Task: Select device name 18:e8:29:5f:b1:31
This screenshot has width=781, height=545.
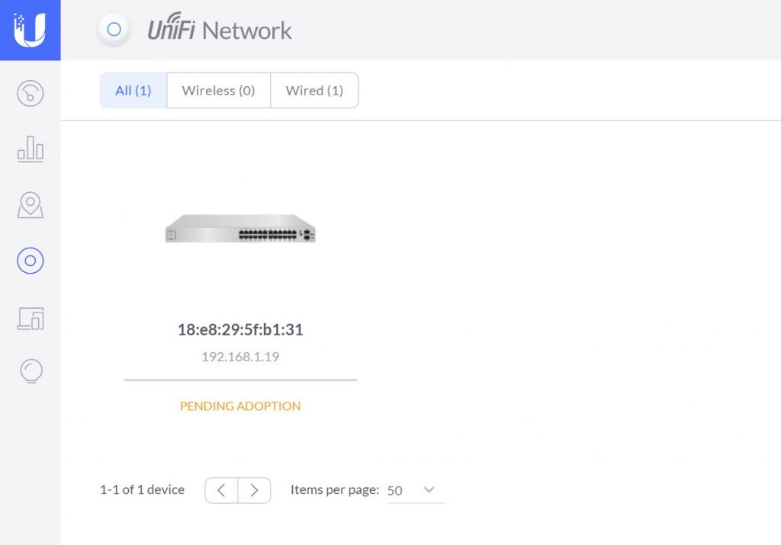Action: coord(240,329)
